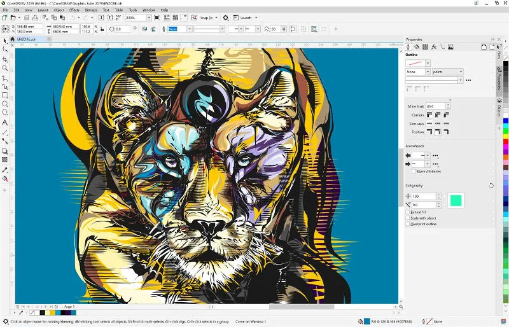Select the Color Eyedropper tool
The width and height of the screenshot is (509, 327).
coord(4,170)
